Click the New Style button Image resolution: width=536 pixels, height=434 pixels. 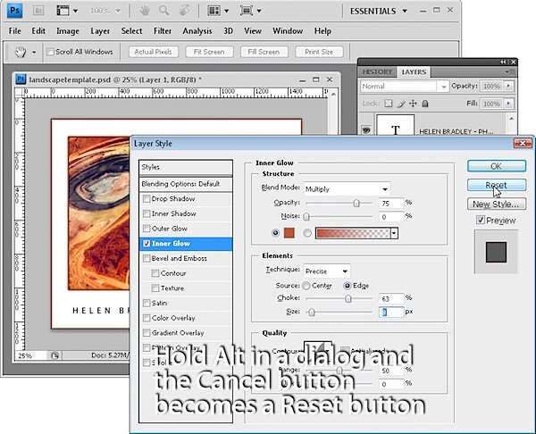497,204
